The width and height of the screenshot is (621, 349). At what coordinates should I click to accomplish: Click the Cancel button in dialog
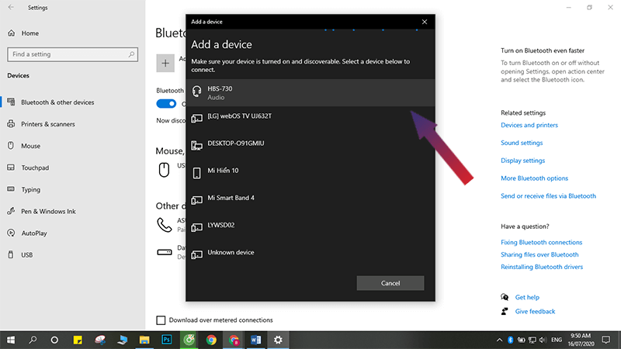pos(390,283)
